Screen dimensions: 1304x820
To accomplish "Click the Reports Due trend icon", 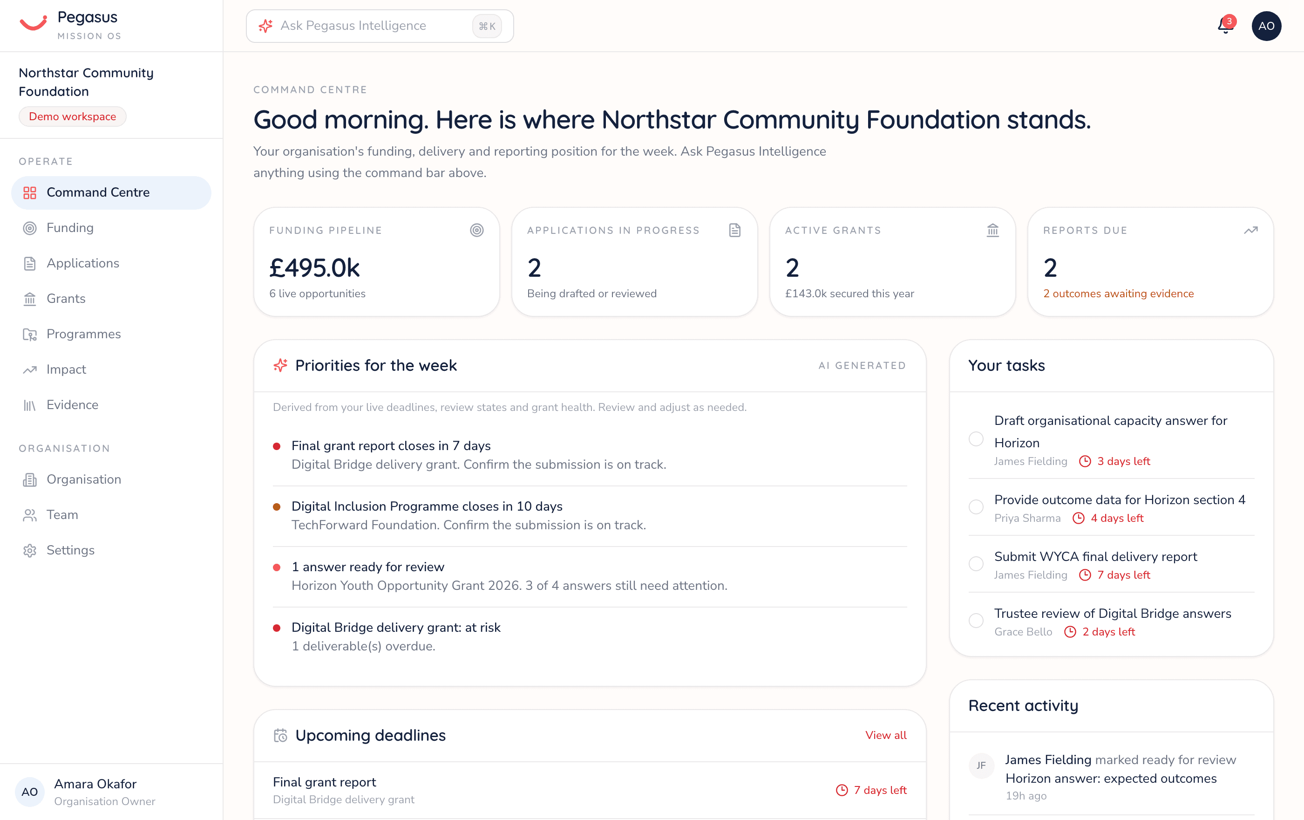I will [x=1250, y=230].
